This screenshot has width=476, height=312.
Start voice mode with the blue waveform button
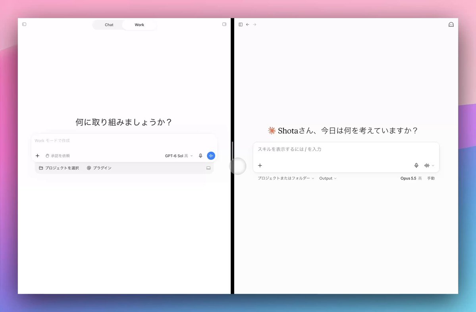point(211,156)
